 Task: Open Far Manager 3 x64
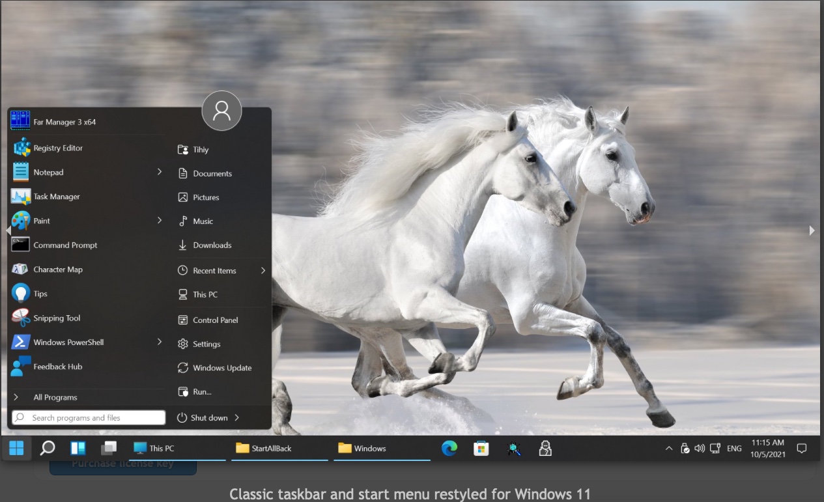tap(64, 122)
